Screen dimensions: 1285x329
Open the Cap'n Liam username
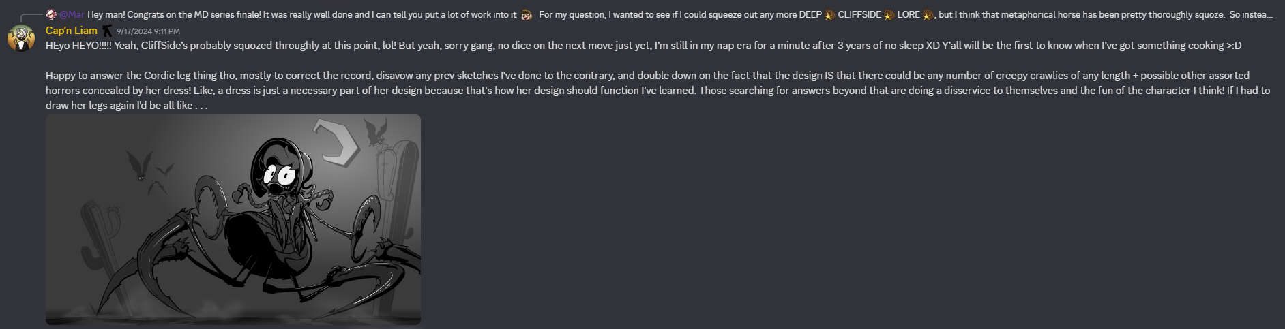[72, 31]
